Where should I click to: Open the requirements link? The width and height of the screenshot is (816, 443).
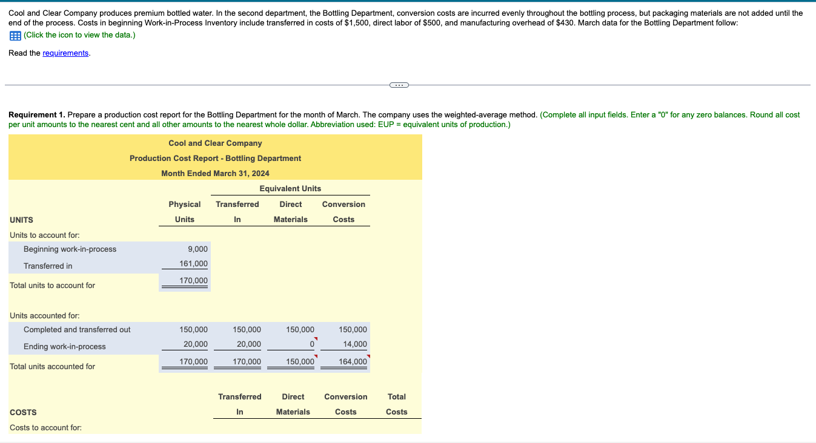[65, 53]
